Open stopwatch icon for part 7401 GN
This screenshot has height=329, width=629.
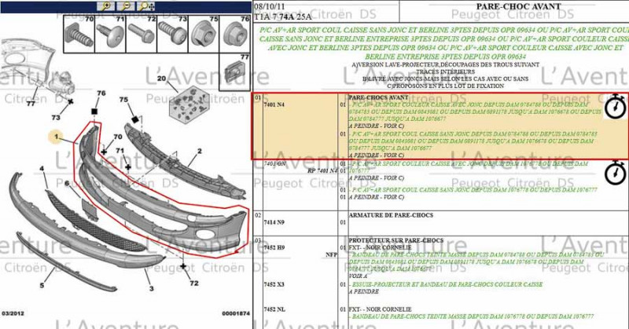click(x=614, y=170)
